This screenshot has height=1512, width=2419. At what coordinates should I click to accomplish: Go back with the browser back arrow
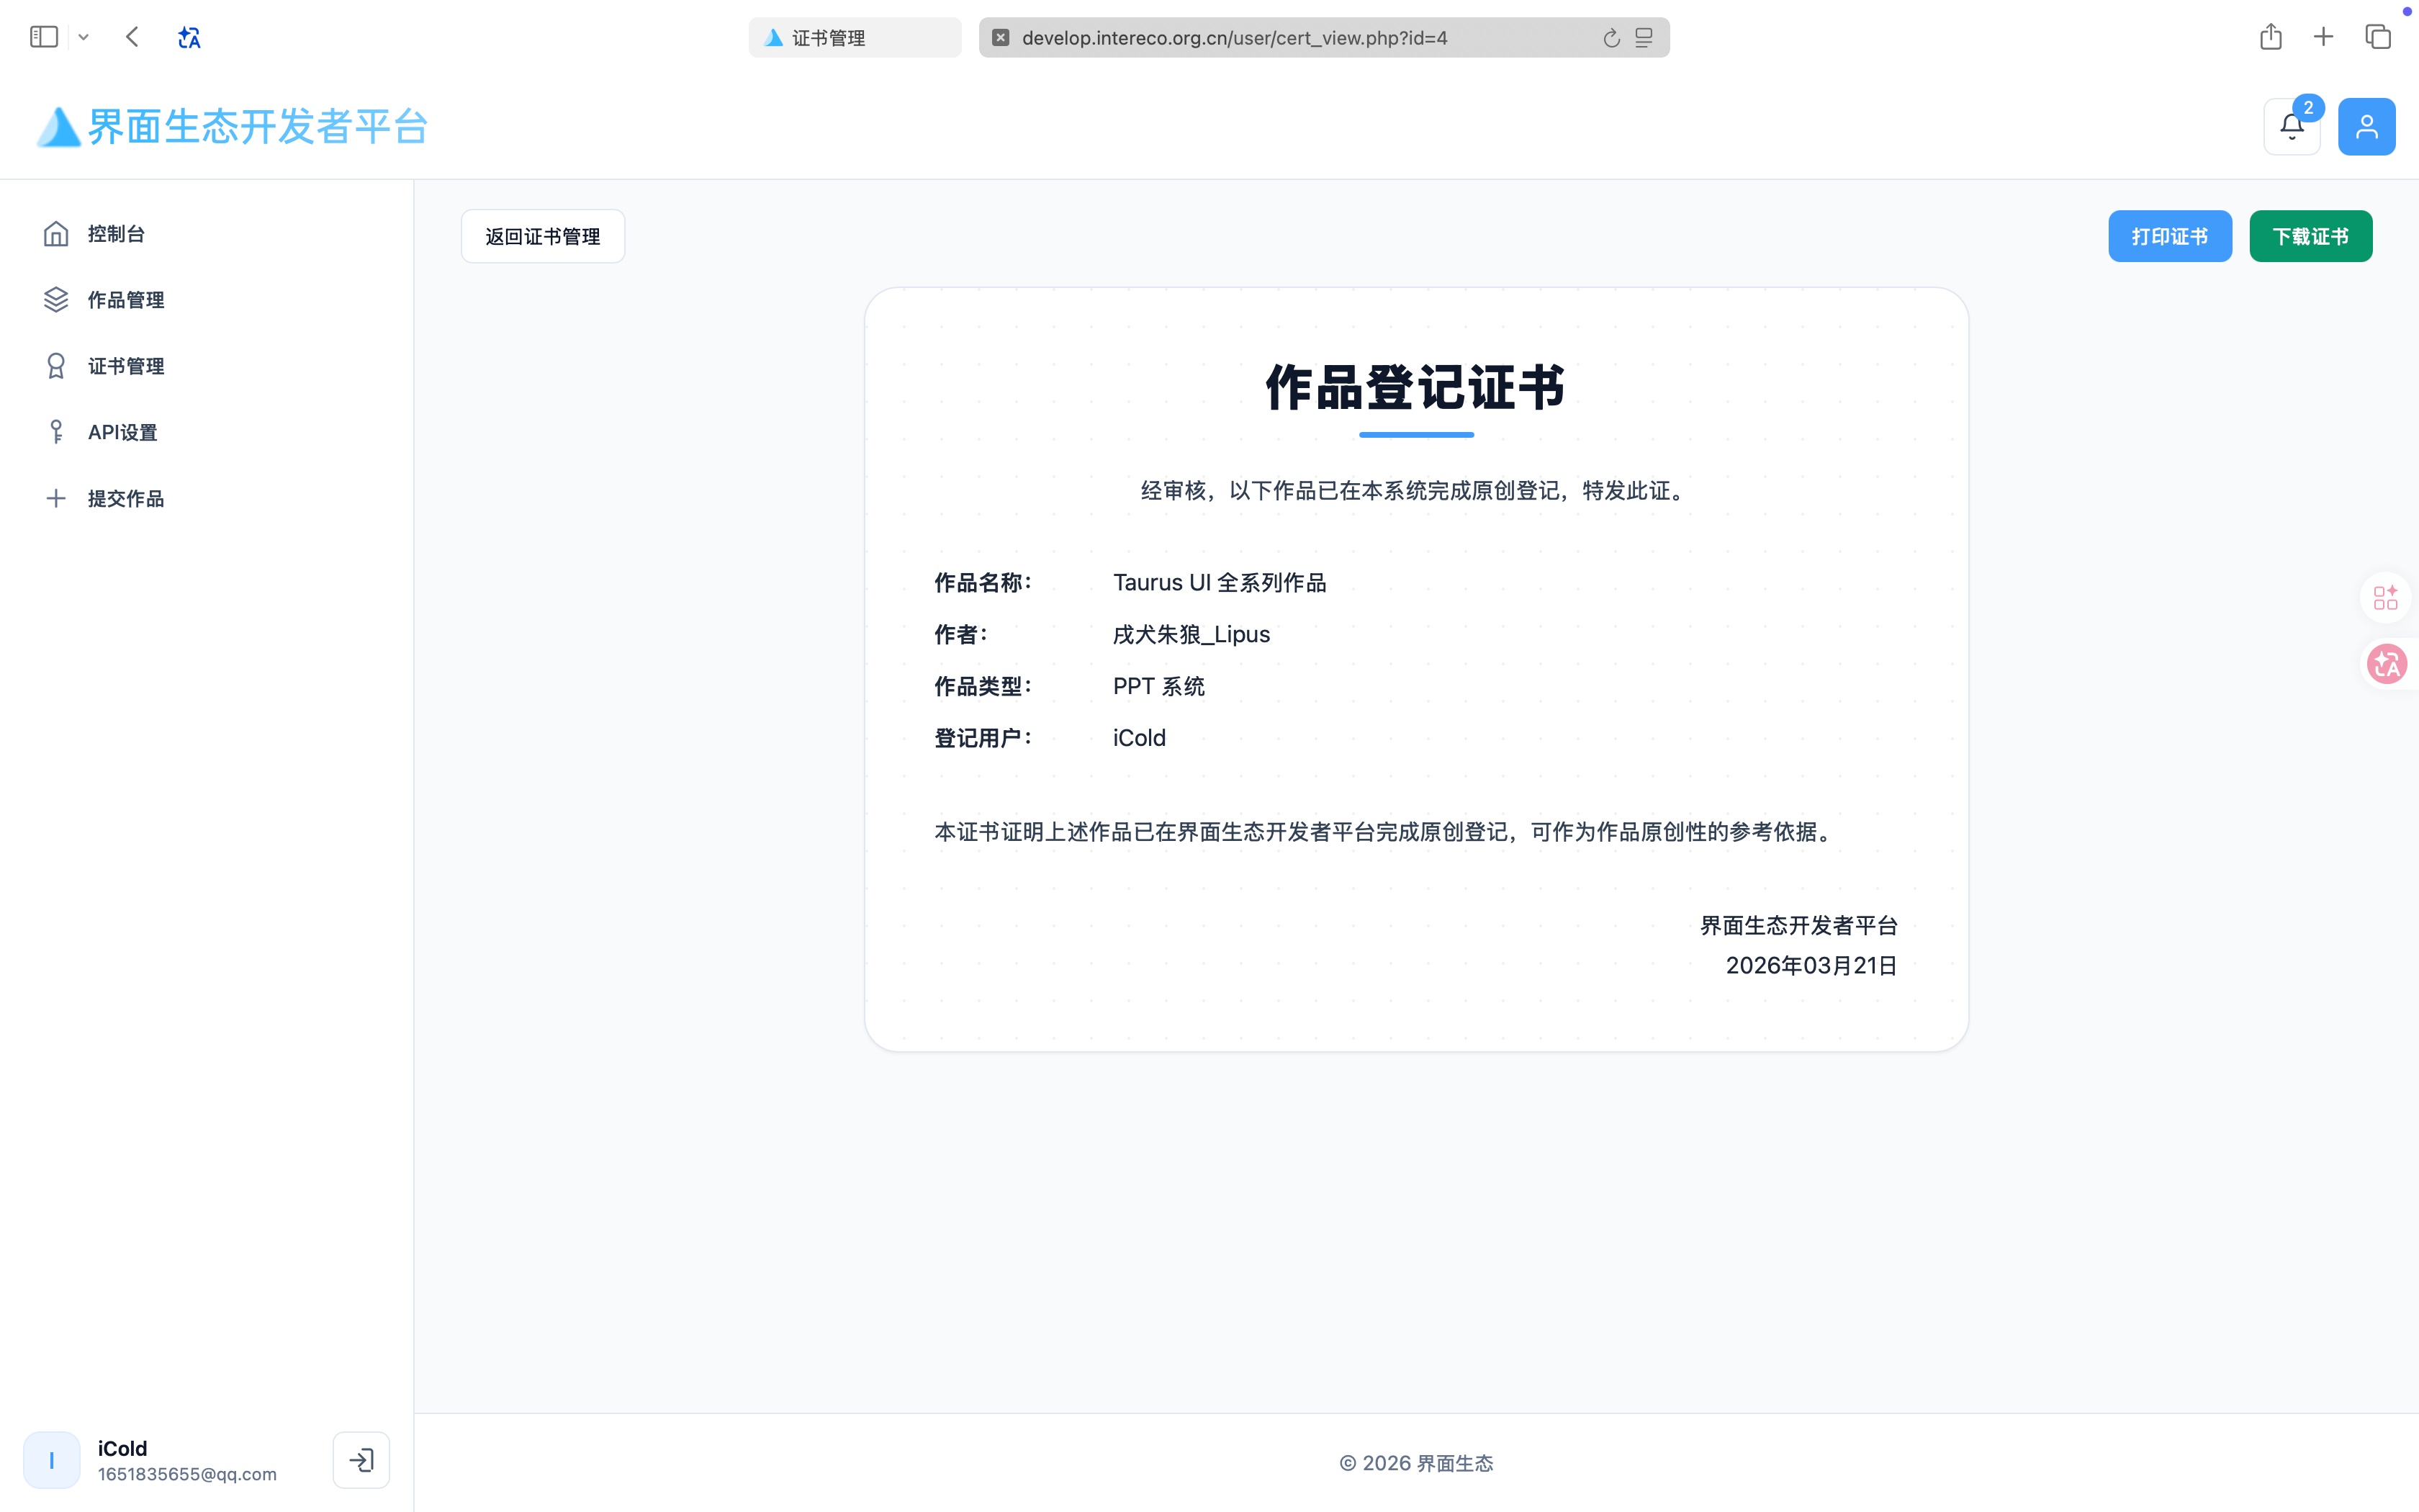(132, 37)
